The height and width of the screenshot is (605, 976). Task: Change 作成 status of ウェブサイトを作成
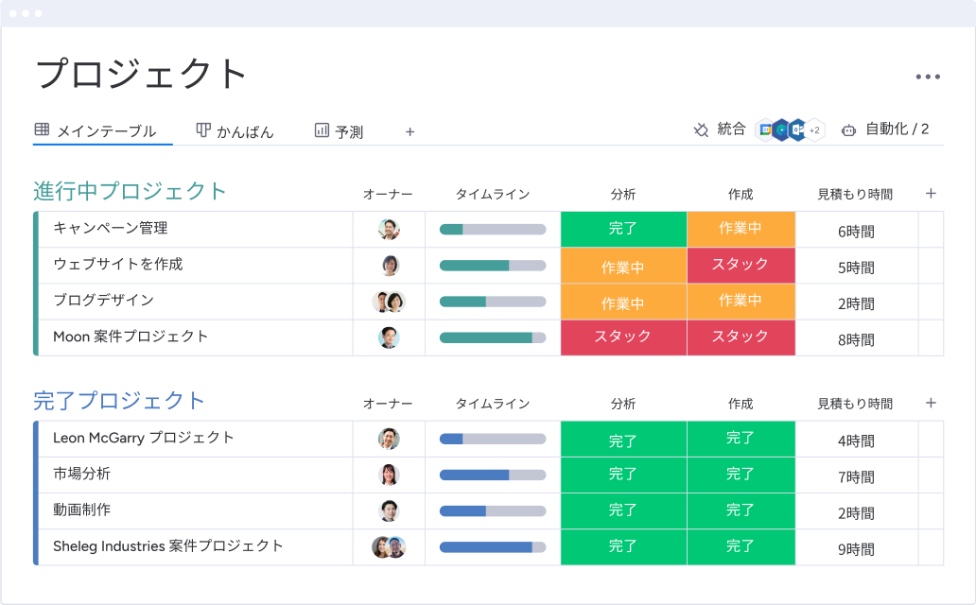point(741,265)
